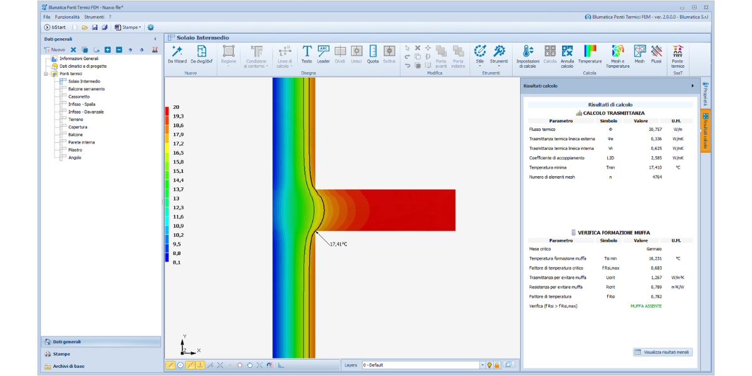Collapse all nodes with minus icon
Viewport: 752px width, 376px height.
click(118, 50)
